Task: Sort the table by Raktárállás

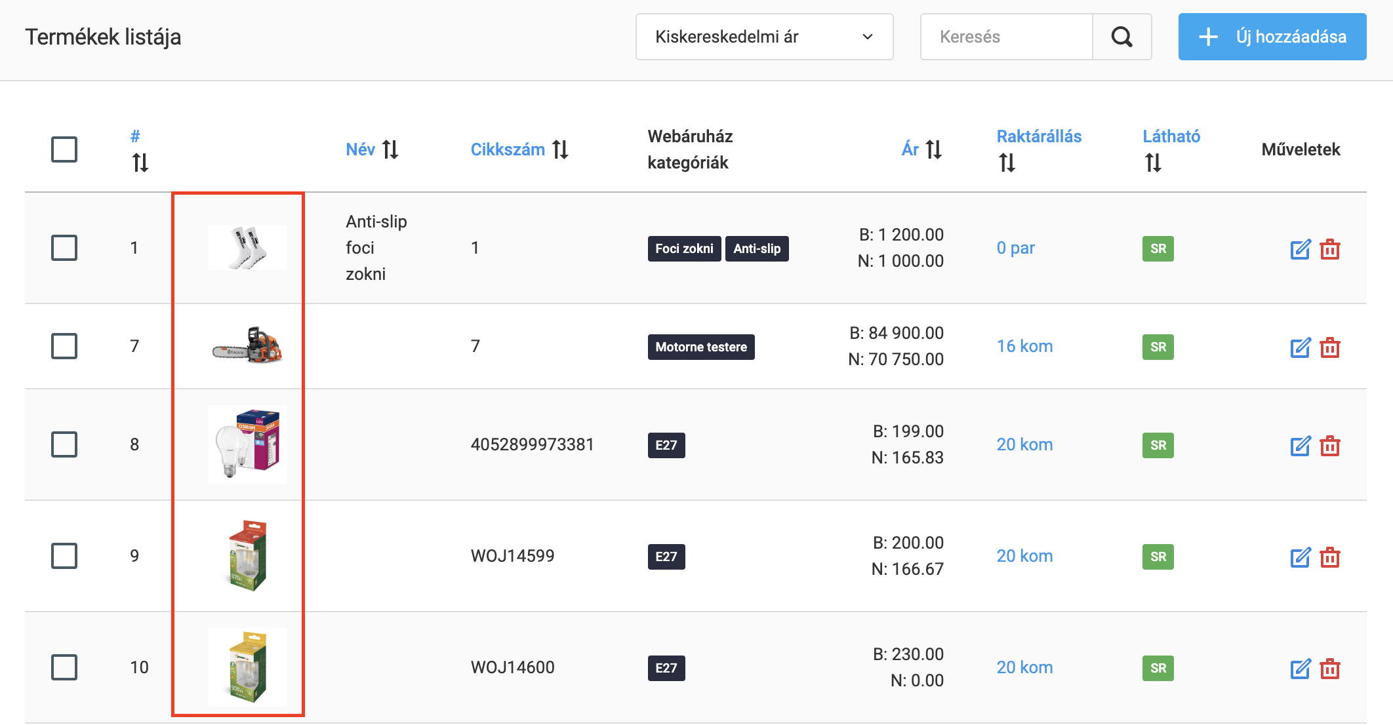Action: pos(1039,149)
